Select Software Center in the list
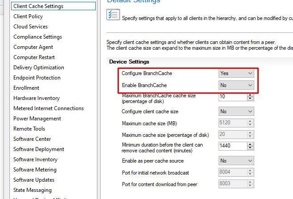Screen dimensions: 293x199 32,139
